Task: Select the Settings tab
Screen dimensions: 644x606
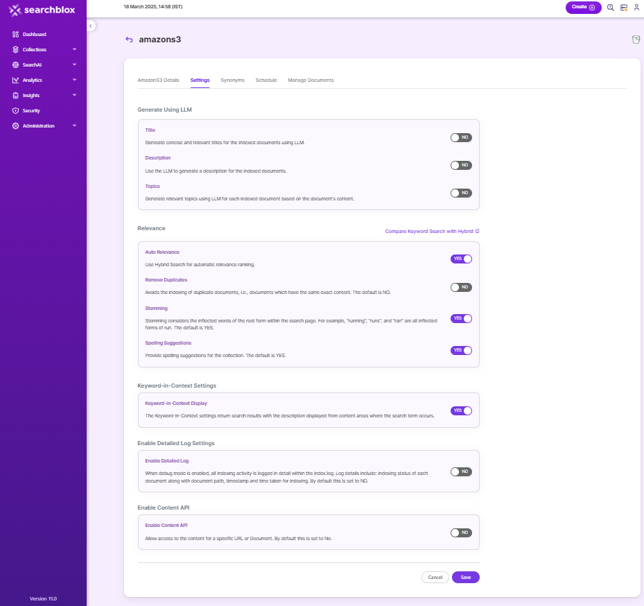Action: [200, 80]
